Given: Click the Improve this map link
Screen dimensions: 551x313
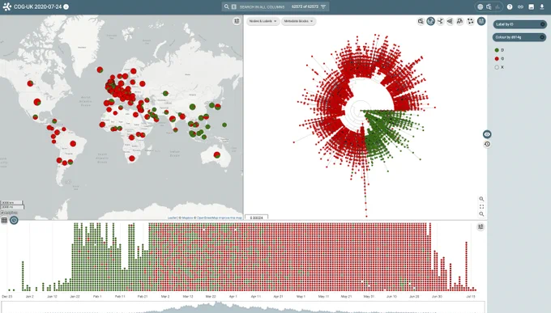Looking at the screenshot, I should click(x=230, y=218).
